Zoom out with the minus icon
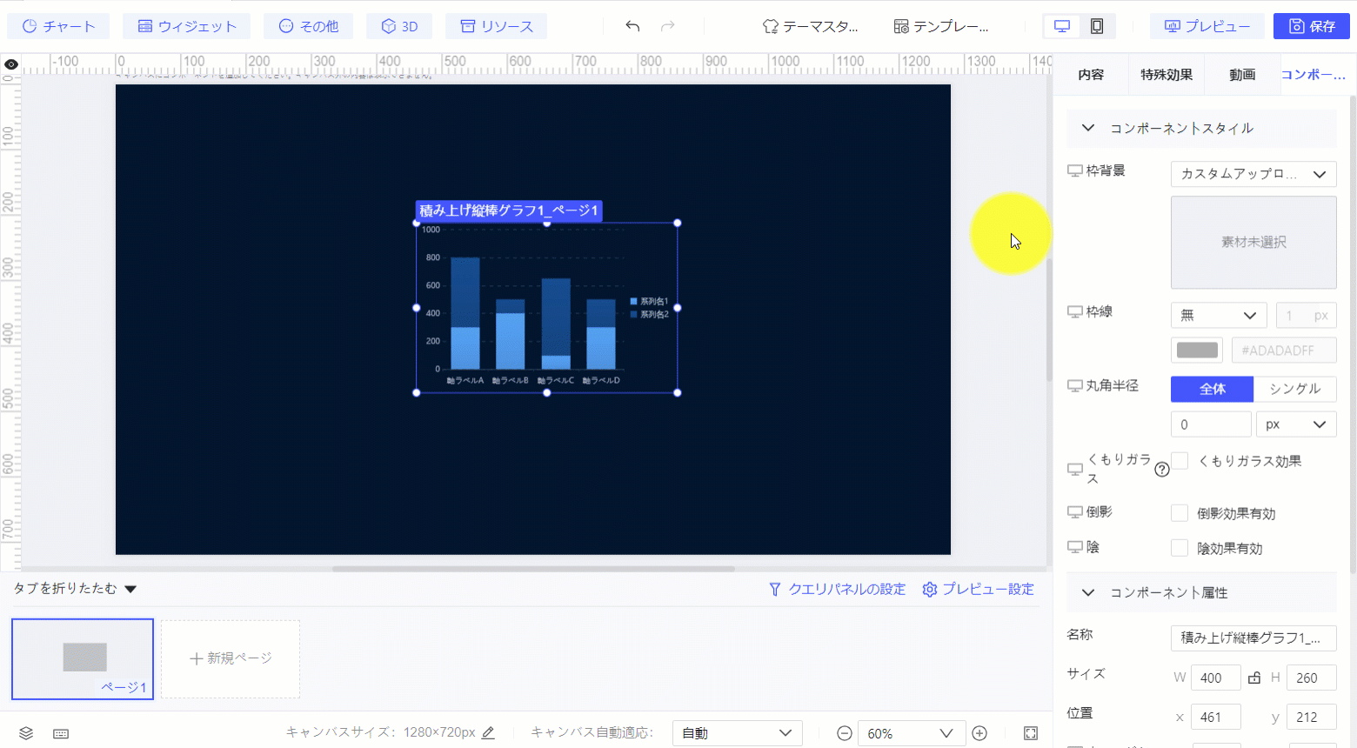 click(844, 733)
